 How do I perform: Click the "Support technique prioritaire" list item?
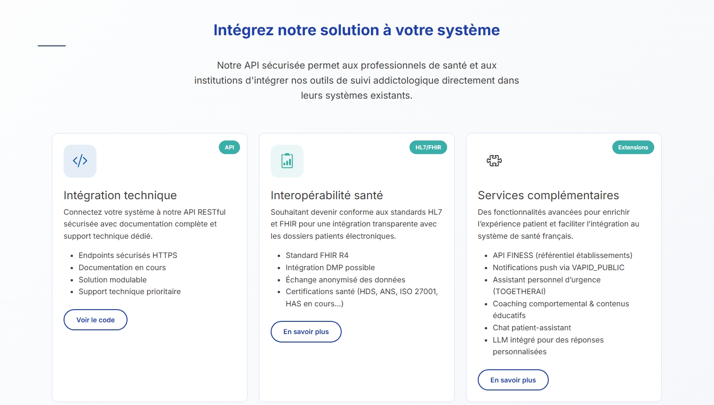pyautogui.click(x=129, y=292)
